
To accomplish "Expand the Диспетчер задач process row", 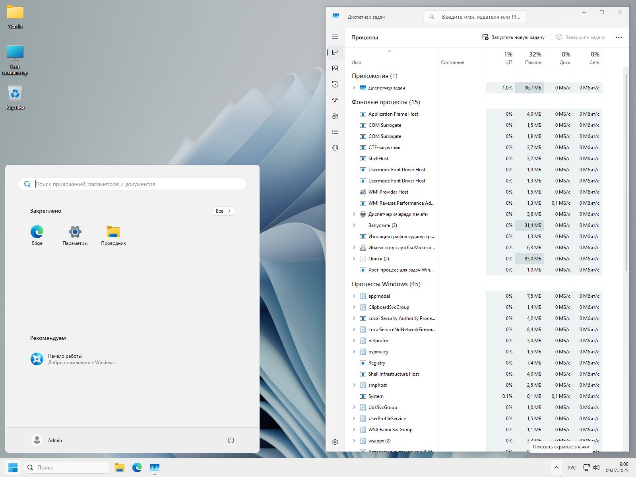I will coord(354,88).
